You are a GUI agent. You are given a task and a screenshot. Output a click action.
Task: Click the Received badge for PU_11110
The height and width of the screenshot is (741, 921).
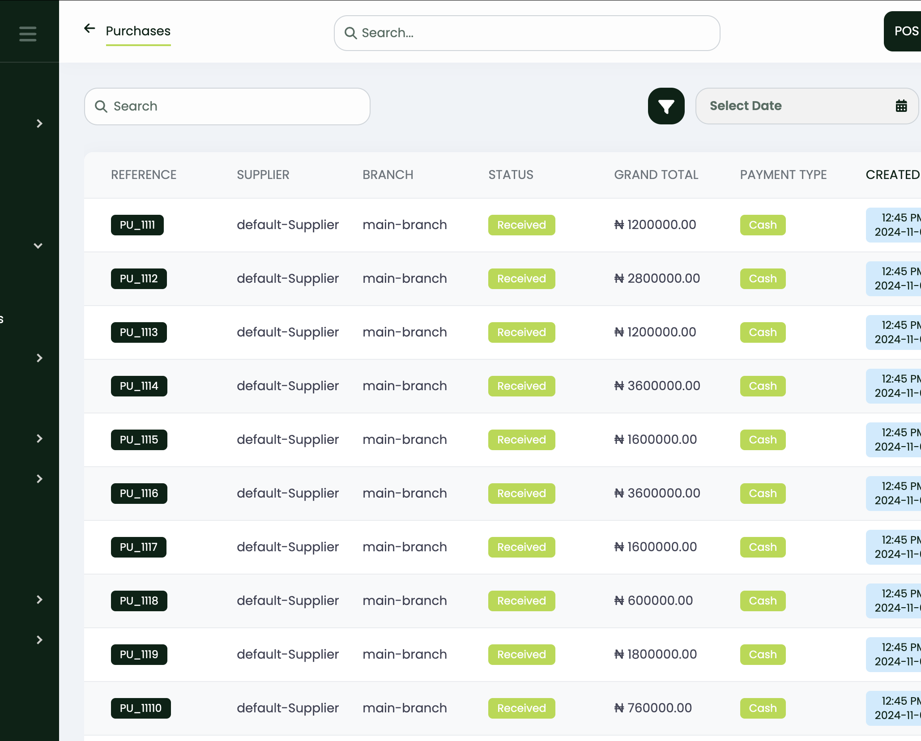(521, 708)
